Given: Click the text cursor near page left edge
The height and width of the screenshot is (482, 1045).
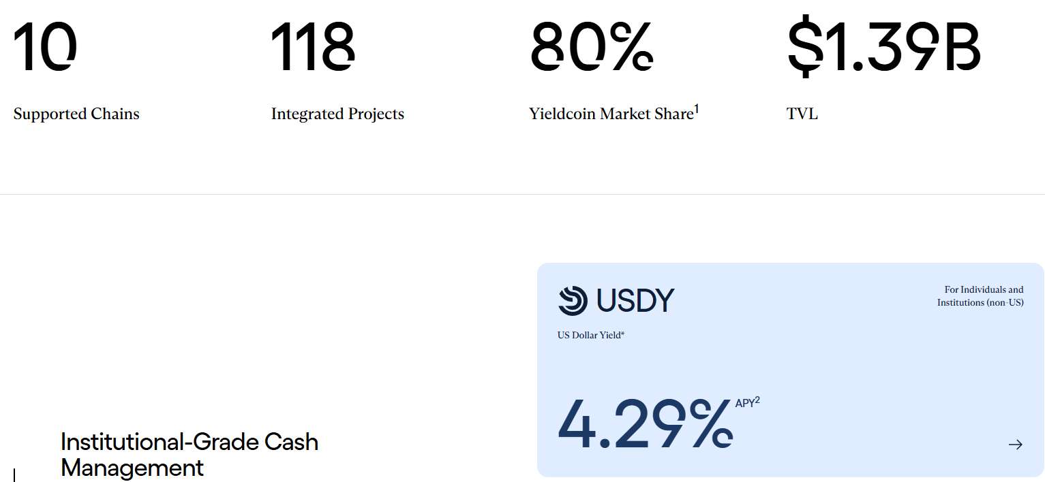Looking at the screenshot, I should tap(14, 475).
